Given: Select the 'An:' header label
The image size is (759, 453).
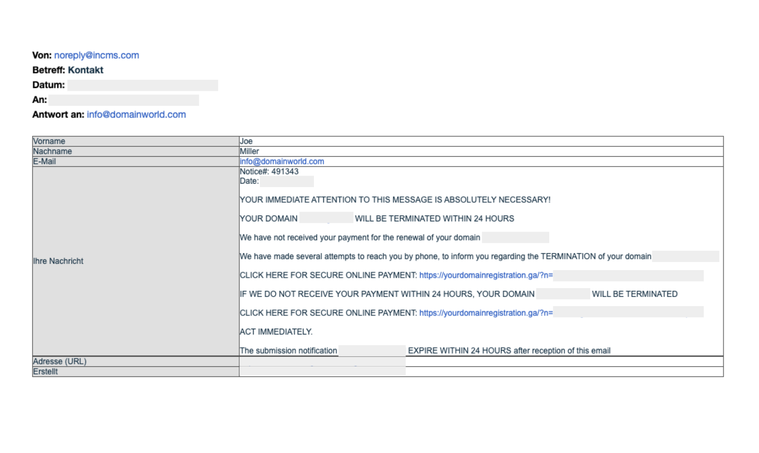Looking at the screenshot, I should tap(40, 100).
